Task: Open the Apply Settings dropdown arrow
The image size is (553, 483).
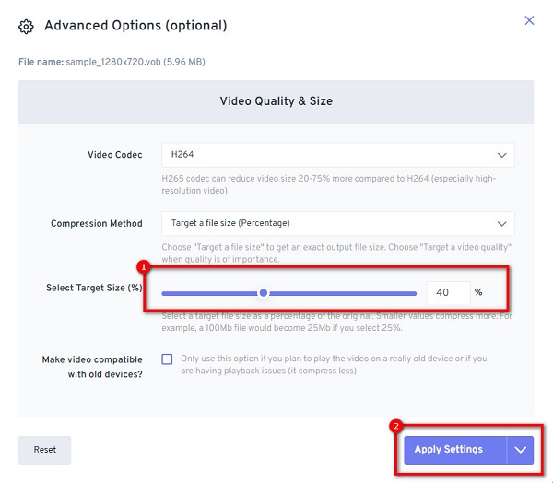Action: pyautogui.click(x=520, y=450)
